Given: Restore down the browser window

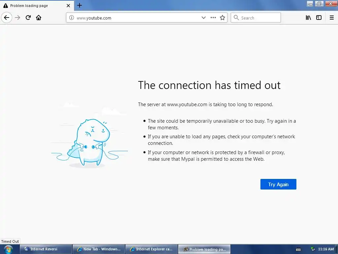Looking at the screenshot, I should click(x=319, y=4).
